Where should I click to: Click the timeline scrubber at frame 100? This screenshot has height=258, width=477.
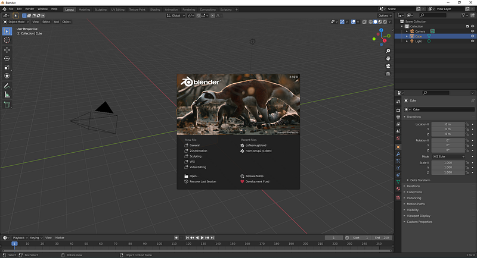(x=159, y=244)
